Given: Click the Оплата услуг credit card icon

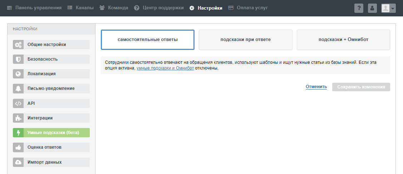Looking at the screenshot, I should (x=231, y=8).
